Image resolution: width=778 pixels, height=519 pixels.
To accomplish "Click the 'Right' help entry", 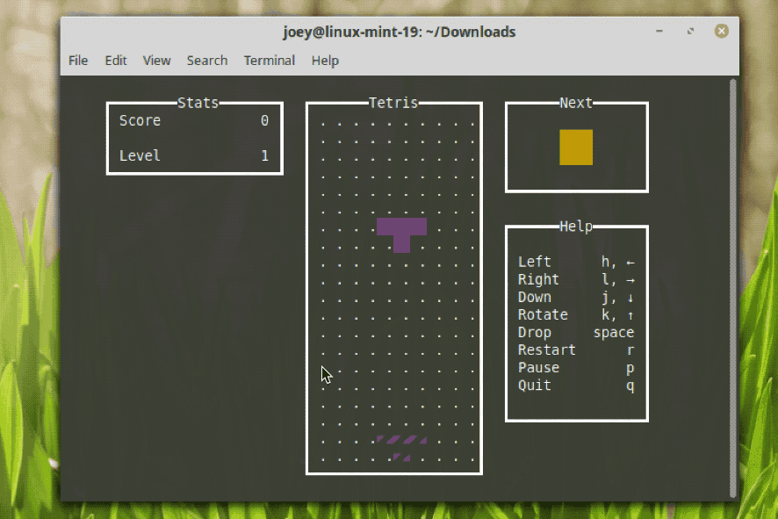I will pyautogui.click(x=538, y=280).
